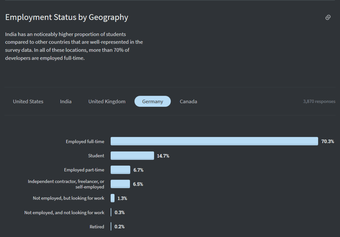This screenshot has height=237, width=340.
Task: Click the 14.7% Student percentage
Action: click(163, 156)
